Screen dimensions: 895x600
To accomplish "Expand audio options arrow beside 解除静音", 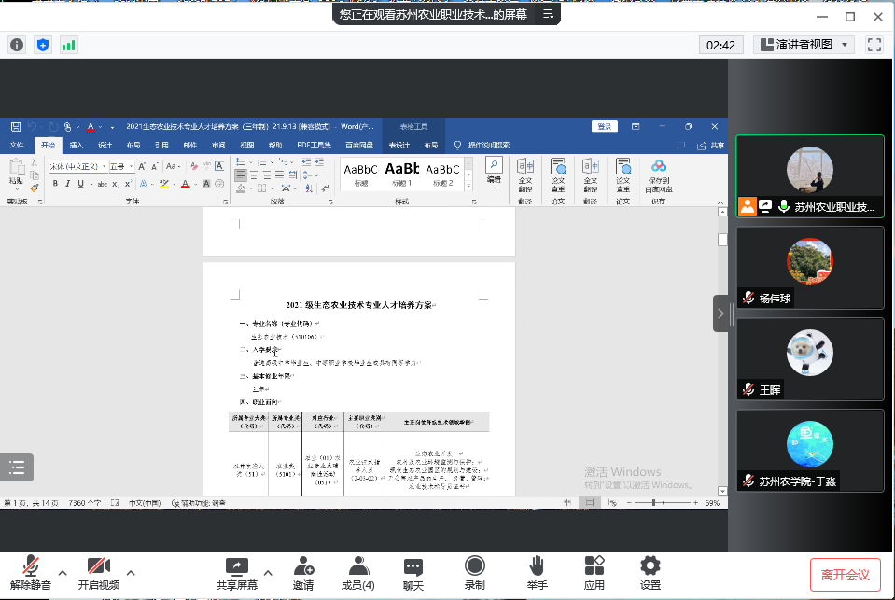I will point(63,573).
